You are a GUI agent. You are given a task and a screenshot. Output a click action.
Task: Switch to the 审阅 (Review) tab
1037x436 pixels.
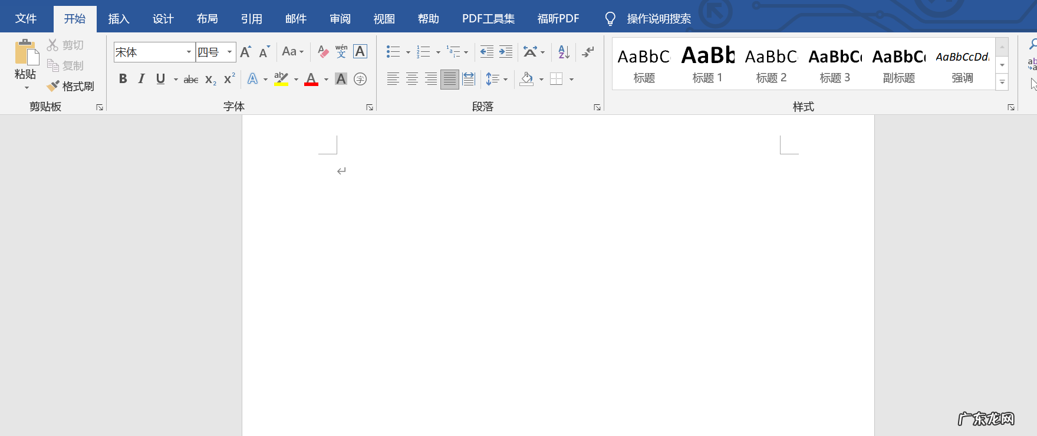(340, 19)
